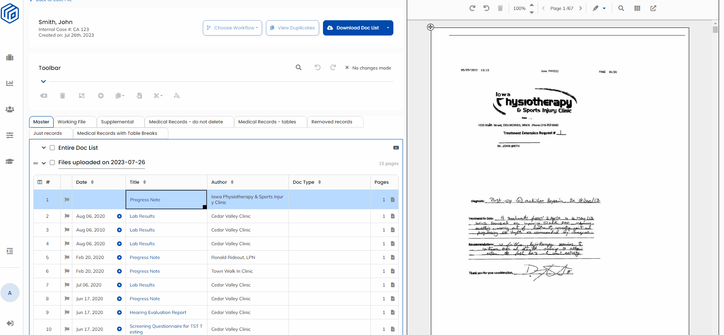Open the Hearing Evaluation Report link
Image resolution: width=724 pixels, height=335 pixels.
158,312
